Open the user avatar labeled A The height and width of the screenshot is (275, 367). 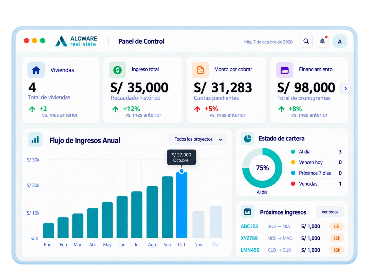tap(340, 41)
